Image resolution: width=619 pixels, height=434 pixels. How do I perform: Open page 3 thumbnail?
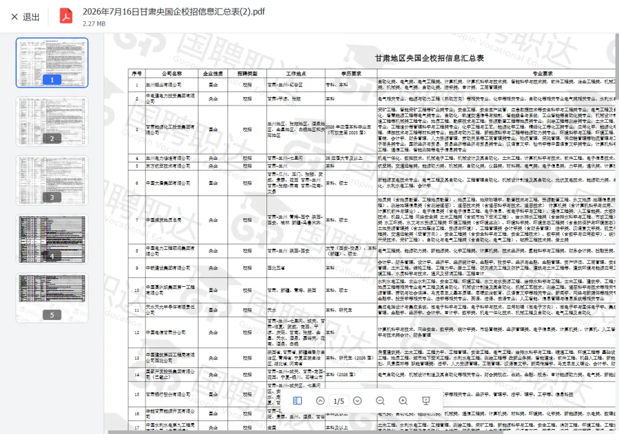point(52,180)
